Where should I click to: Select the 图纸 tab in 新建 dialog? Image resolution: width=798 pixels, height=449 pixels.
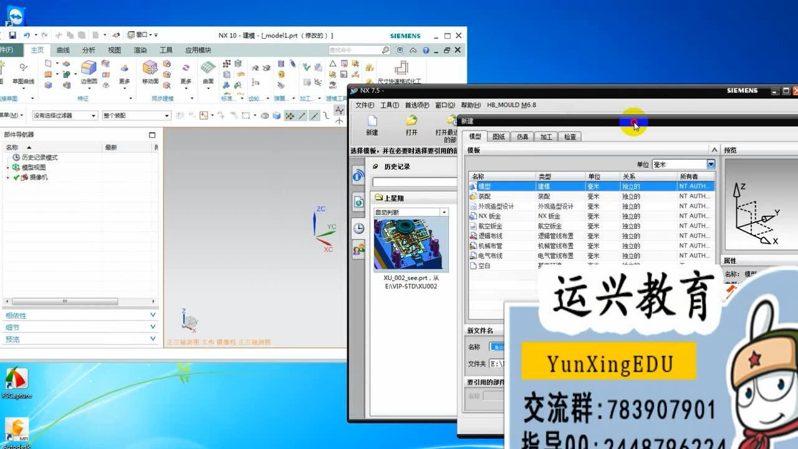coord(499,136)
